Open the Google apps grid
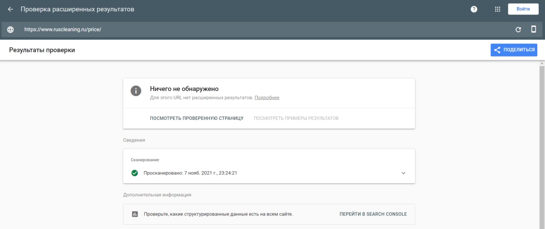The height and width of the screenshot is (229, 545). coord(497,9)
